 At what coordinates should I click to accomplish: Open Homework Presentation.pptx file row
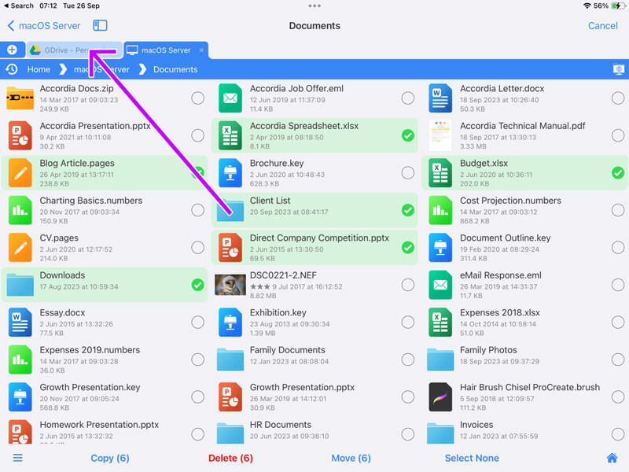tap(105, 431)
